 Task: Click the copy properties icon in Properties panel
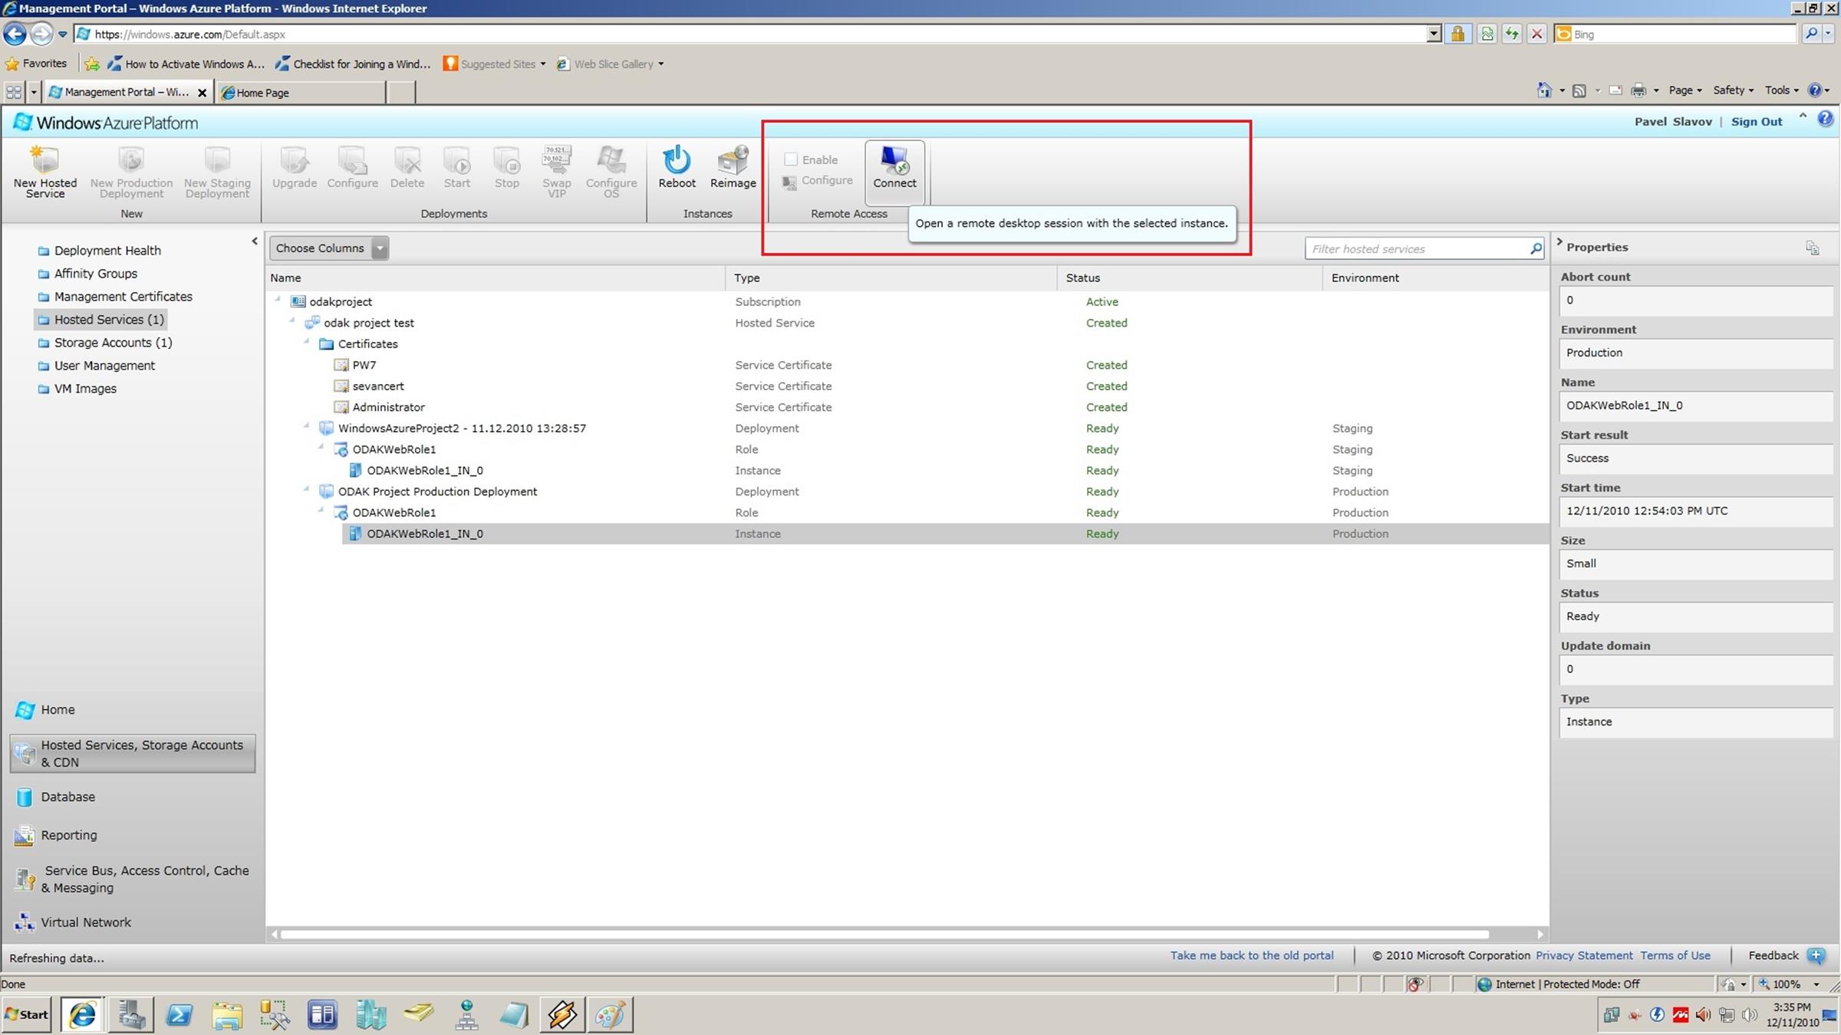pyautogui.click(x=1813, y=248)
